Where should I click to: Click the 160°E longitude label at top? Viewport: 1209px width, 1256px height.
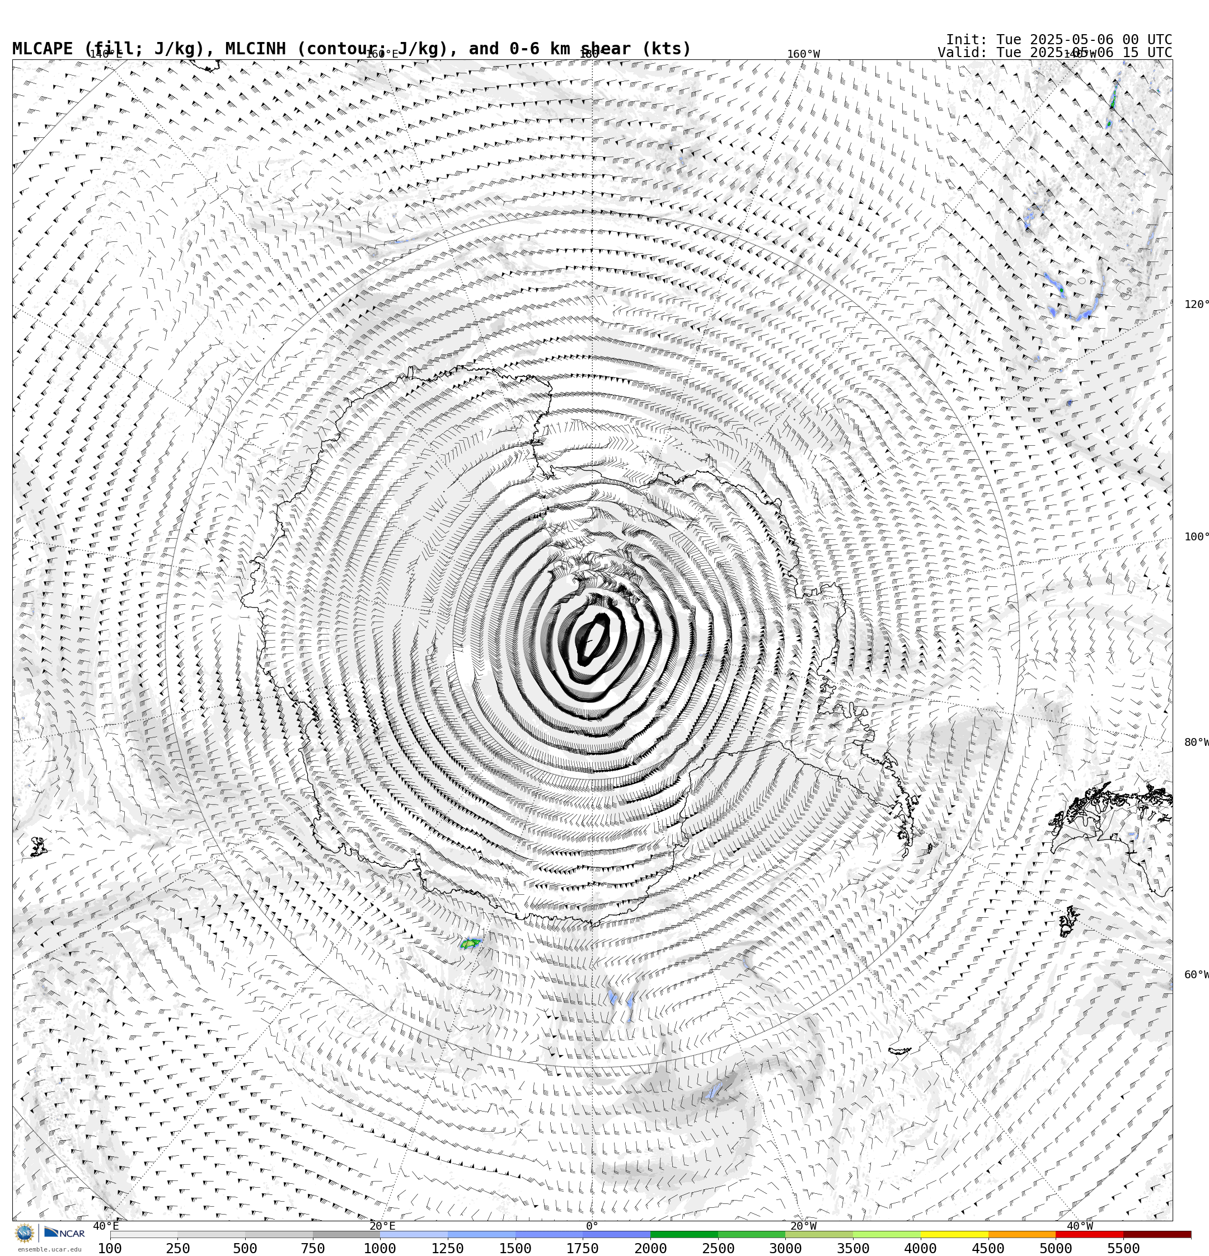click(x=382, y=54)
